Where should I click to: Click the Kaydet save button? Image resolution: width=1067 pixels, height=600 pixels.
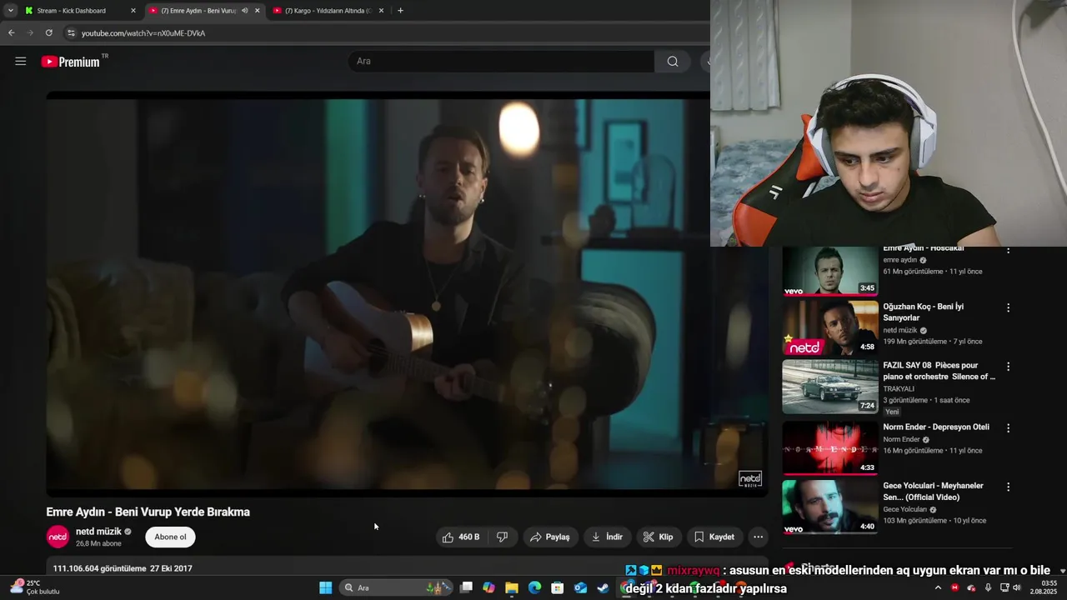pos(714,537)
